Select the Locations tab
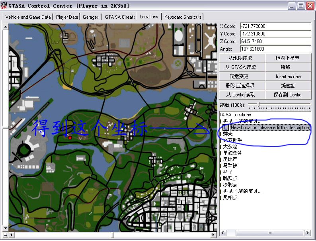Image resolution: width=316 pixels, height=241 pixels. [149, 17]
